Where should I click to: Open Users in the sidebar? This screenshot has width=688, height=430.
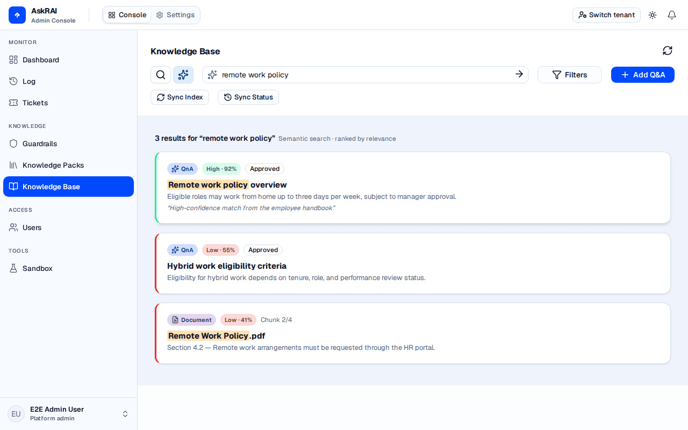coord(68,227)
